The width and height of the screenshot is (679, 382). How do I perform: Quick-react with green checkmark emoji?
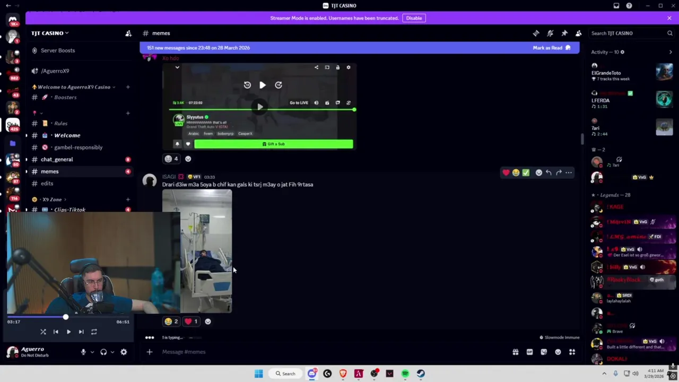pyautogui.click(x=526, y=172)
